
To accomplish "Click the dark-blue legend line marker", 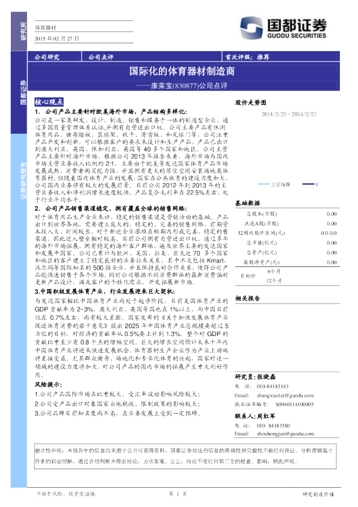I will point(308,184).
